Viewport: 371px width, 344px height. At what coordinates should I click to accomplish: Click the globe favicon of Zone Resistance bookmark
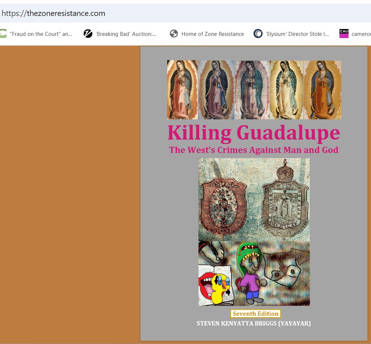(174, 34)
